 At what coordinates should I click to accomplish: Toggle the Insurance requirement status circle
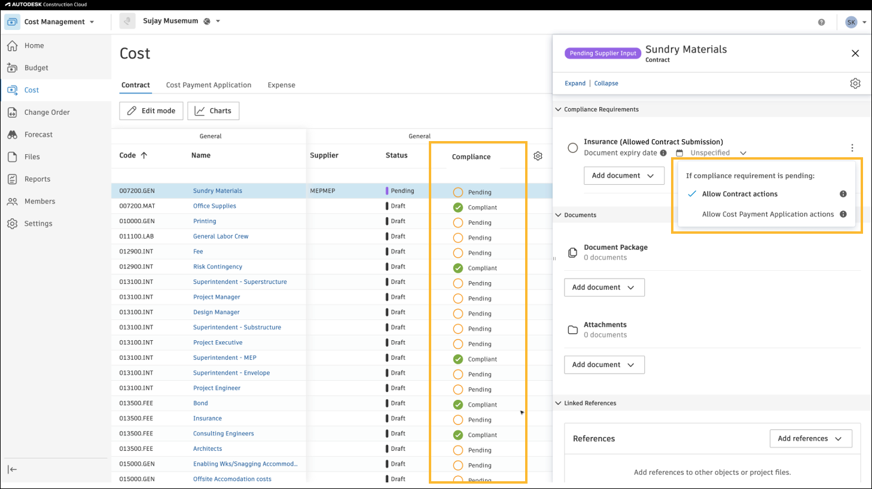(x=572, y=148)
